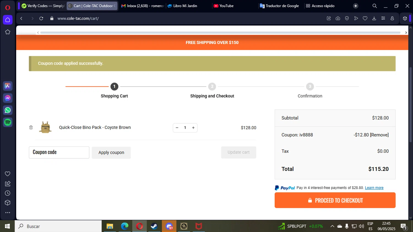The width and height of the screenshot is (413, 232).
Task: Reload the cart page
Action: [41, 18]
